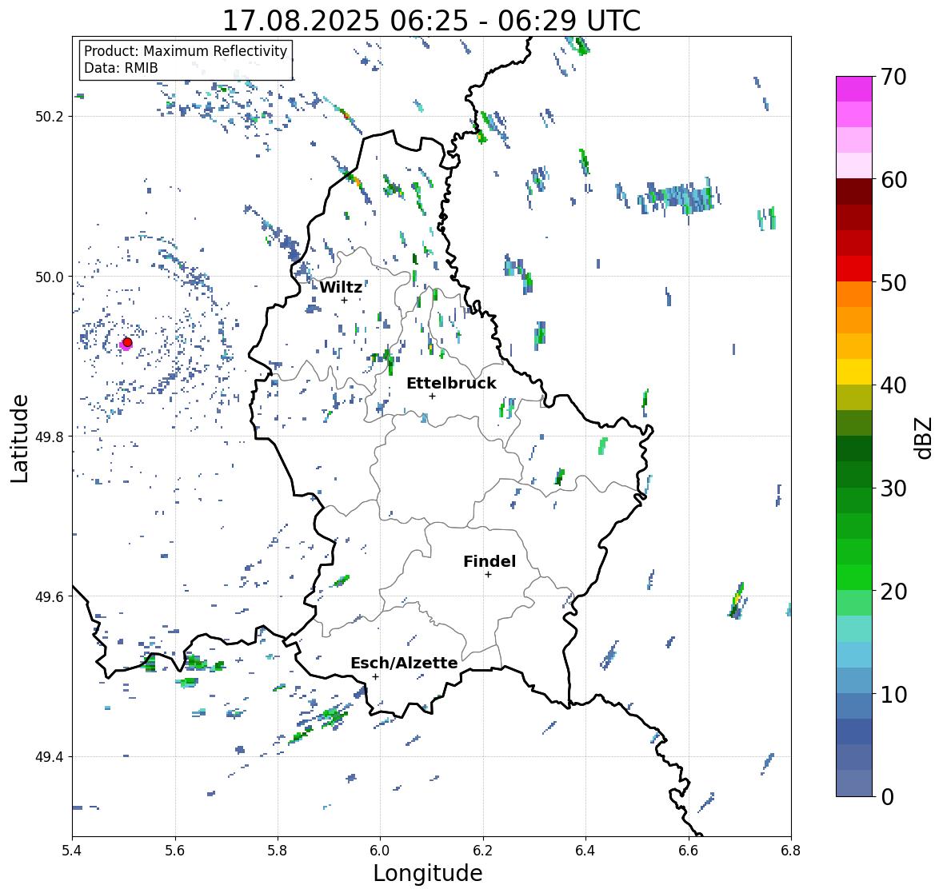Click the Longitude axis label
This screenshot has width=943, height=893.
tap(428, 873)
